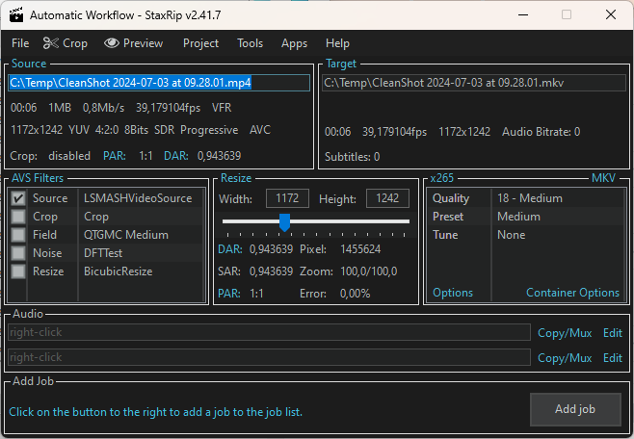Click the Add job button

point(574,409)
